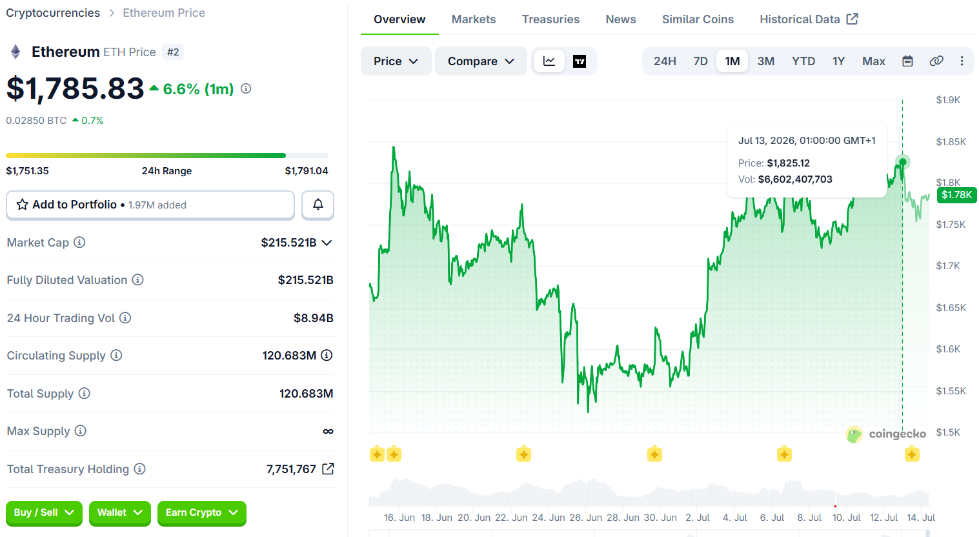Open Fully Diluted Valuation info icon

click(x=137, y=279)
